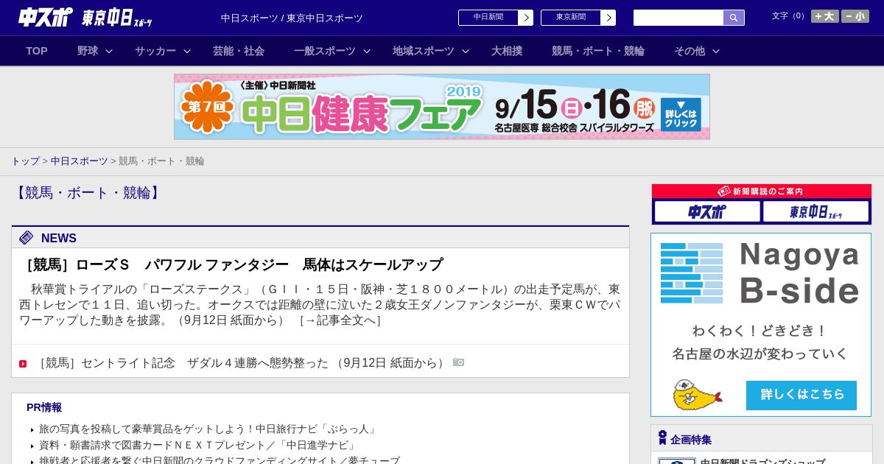
Task: Go to the TOP menu item
Action: click(37, 51)
